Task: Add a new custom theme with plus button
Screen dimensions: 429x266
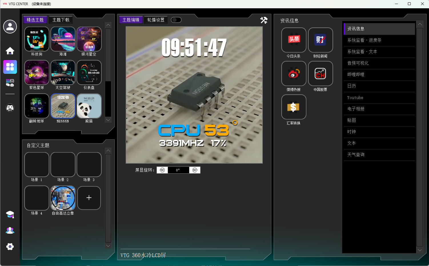Action: [x=89, y=198]
